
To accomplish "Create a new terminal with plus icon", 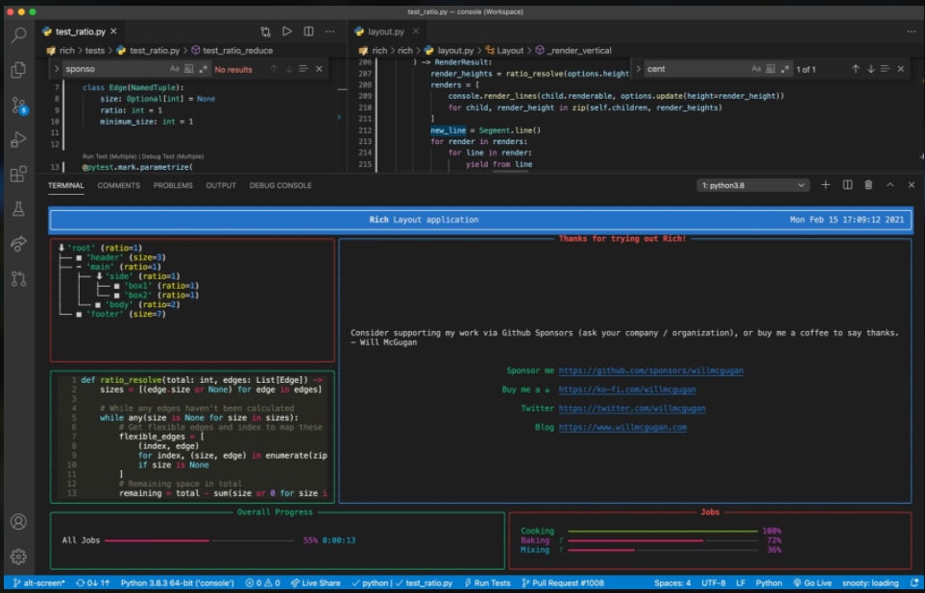I will [825, 185].
